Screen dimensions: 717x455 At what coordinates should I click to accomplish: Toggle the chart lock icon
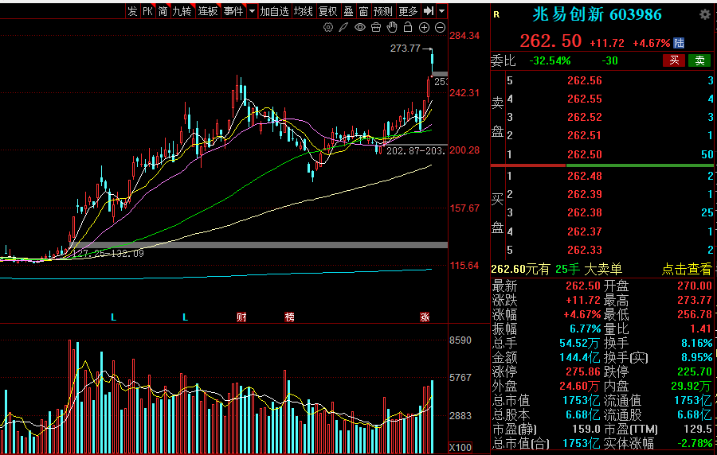click(408, 28)
